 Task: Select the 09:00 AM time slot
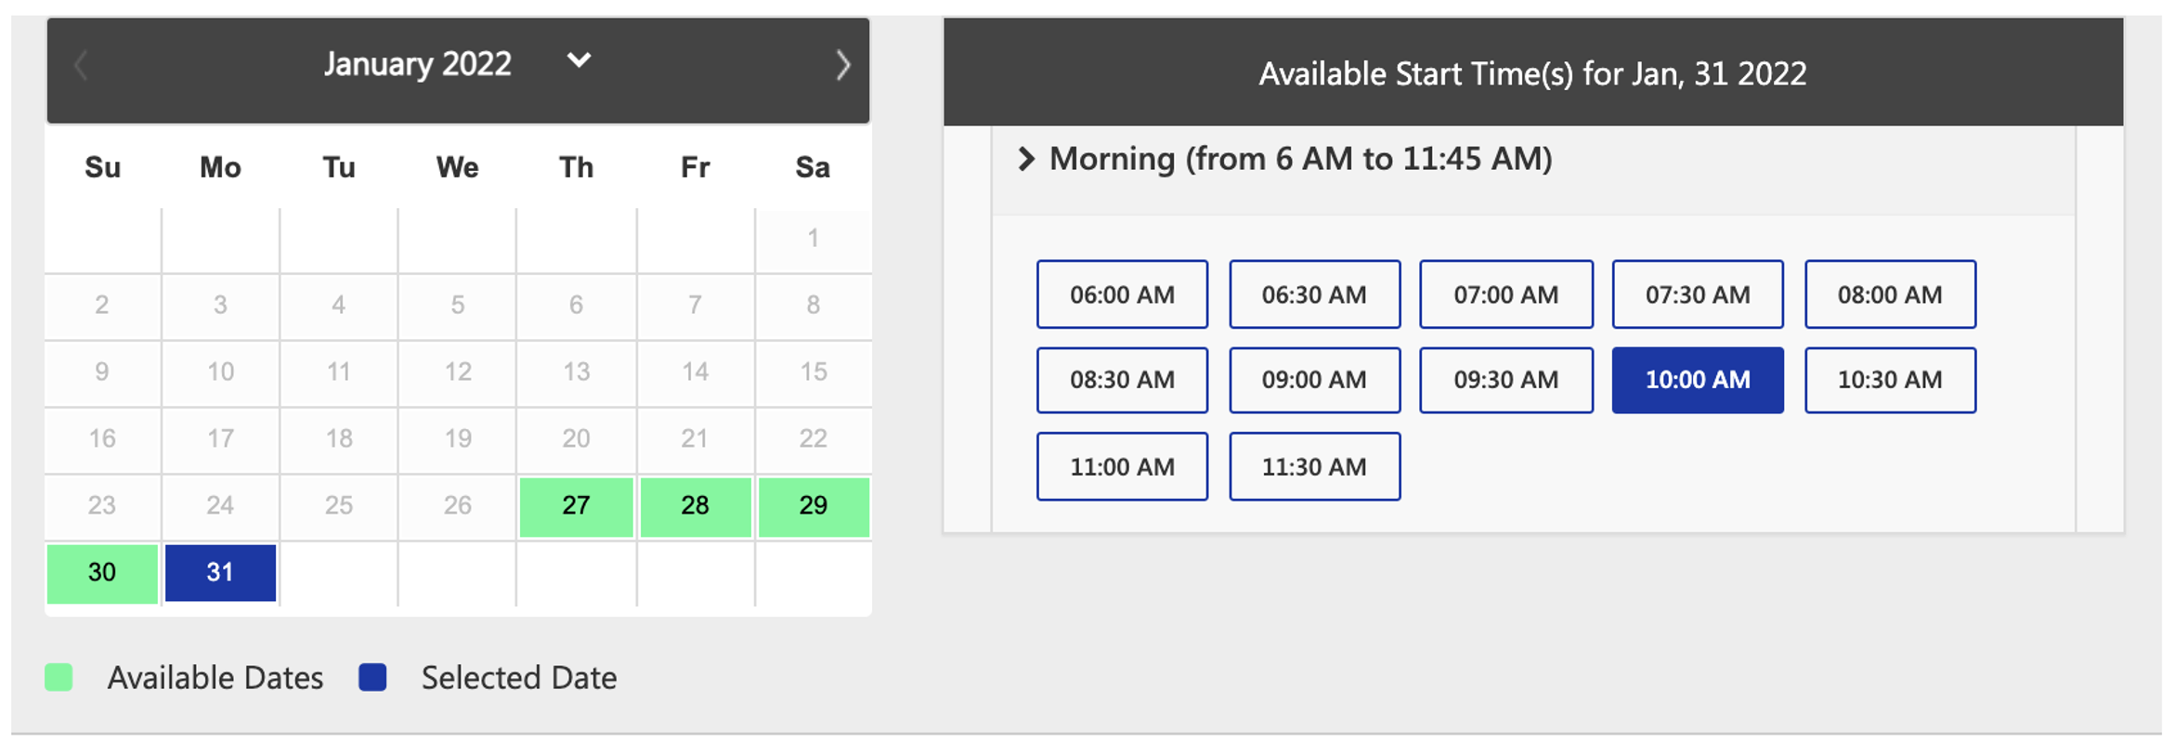1314,380
